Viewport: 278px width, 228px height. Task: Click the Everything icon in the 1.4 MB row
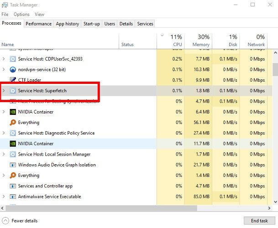13,176
